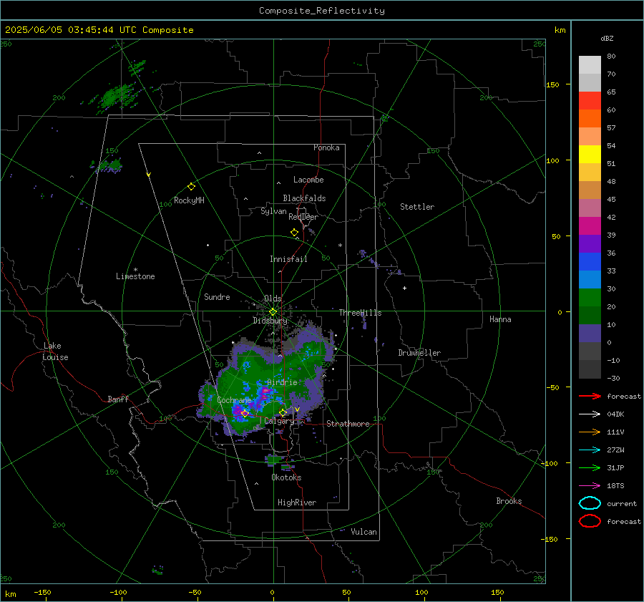
Task: Click the white asterisk above Limestone
Action: 135,270
